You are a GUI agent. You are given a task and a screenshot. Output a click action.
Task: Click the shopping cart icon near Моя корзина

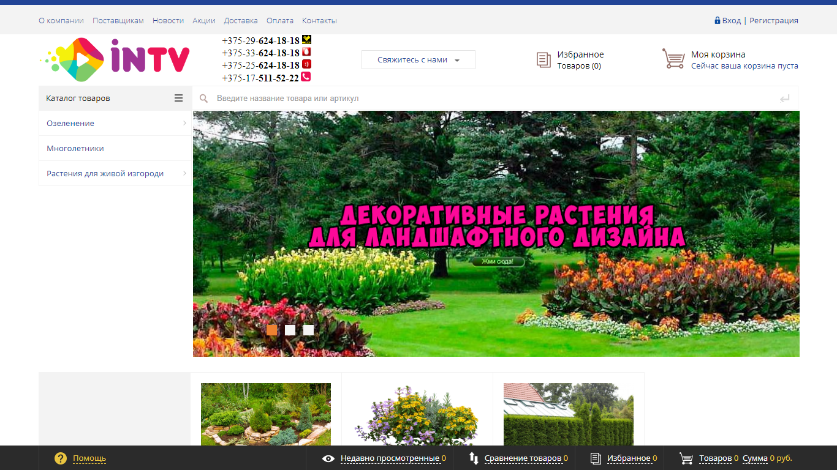tap(673, 59)
